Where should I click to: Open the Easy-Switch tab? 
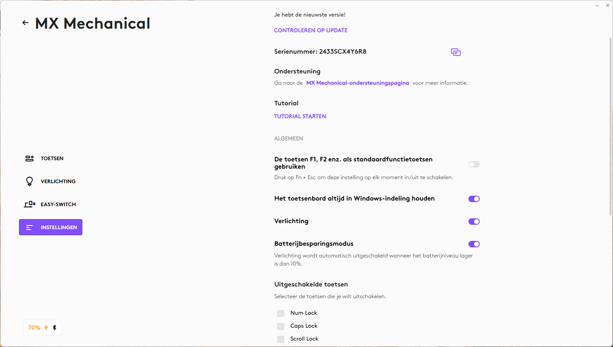(58, 205)
